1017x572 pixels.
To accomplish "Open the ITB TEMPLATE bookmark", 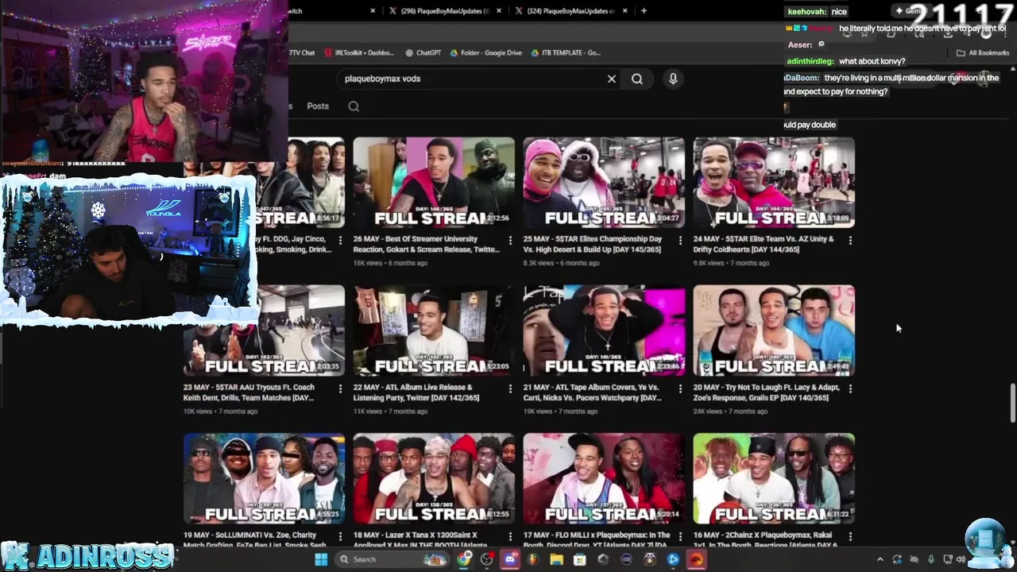I will click(x=565, y=52).
